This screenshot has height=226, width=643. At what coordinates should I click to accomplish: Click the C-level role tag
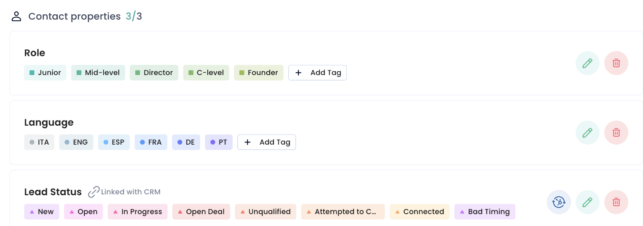[x=206, y=73]
